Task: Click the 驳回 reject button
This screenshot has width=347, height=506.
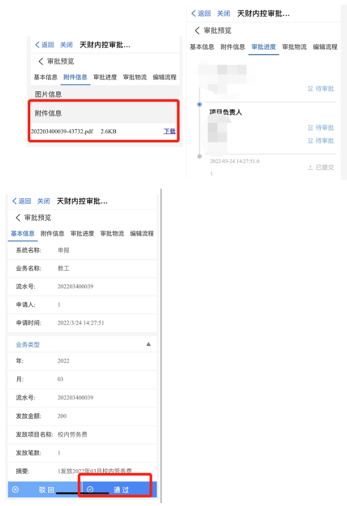Action: coord(45,489)
